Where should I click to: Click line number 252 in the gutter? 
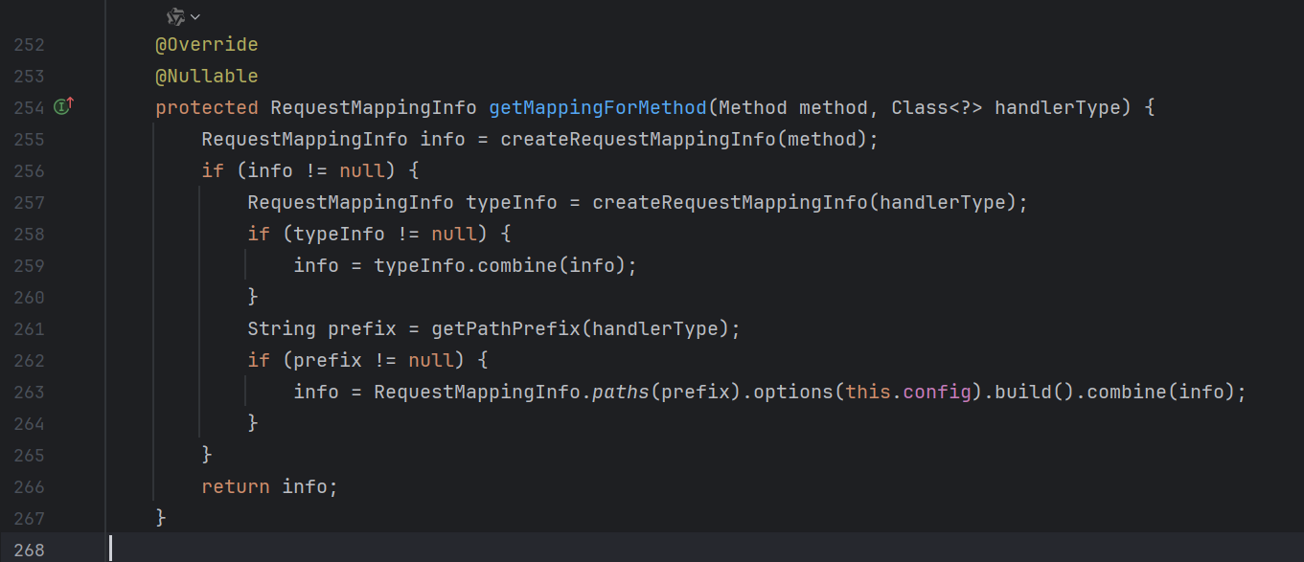29,45
